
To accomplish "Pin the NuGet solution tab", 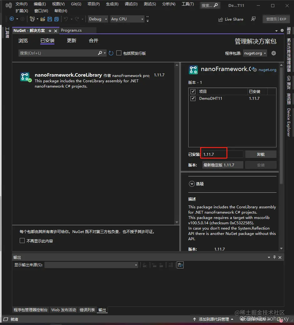I will tap(50, 31).
